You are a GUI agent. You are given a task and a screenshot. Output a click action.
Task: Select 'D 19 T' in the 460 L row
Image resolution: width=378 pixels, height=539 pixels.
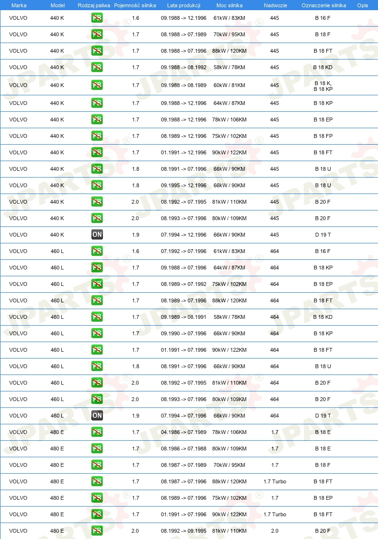coord(323,416)
